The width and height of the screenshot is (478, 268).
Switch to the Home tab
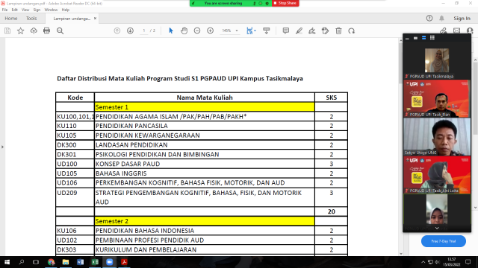click(x=11, y=18)
